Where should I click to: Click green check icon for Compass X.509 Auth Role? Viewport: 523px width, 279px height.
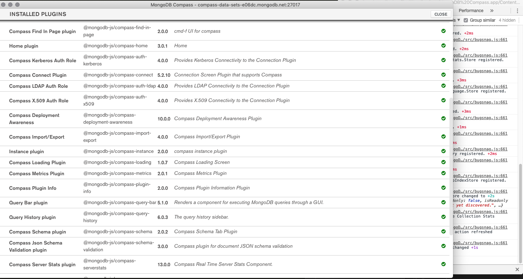tap(443, 100)
